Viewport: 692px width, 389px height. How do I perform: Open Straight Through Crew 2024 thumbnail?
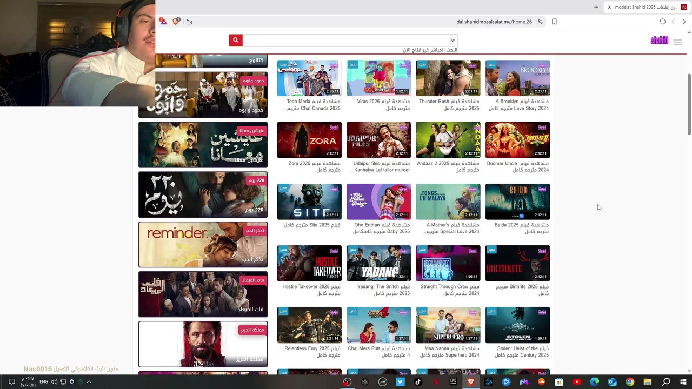(448, 263)
